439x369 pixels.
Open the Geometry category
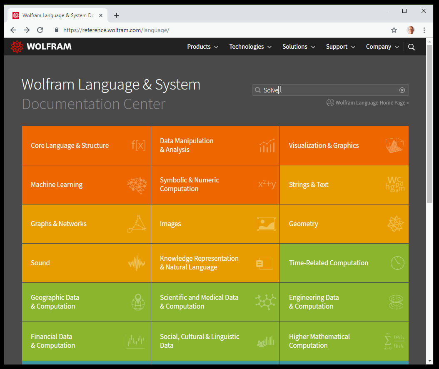click(x=344, y=224)
